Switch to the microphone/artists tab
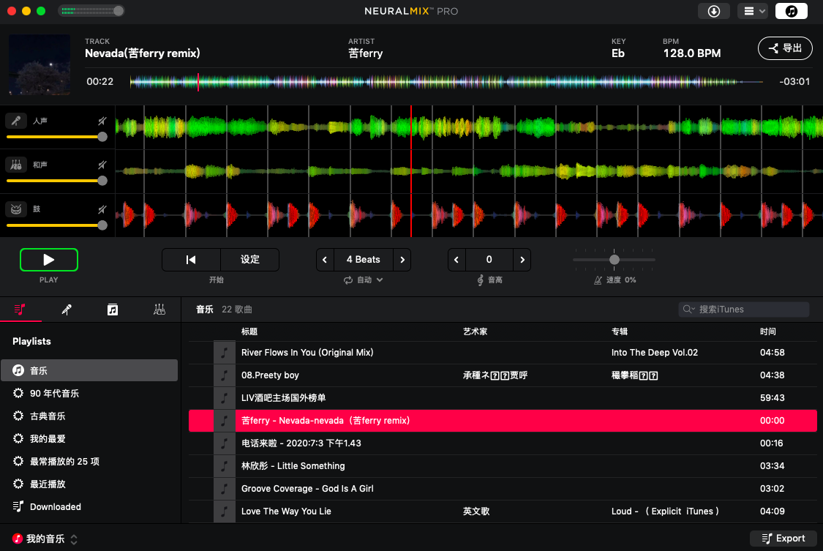The width and height of the screenshot is (823, 551). 67,310
